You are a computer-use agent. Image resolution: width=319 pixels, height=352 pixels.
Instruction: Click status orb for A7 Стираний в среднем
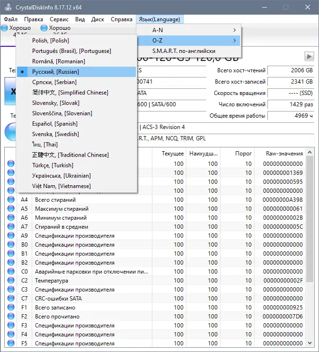click(x=11, y=226)
